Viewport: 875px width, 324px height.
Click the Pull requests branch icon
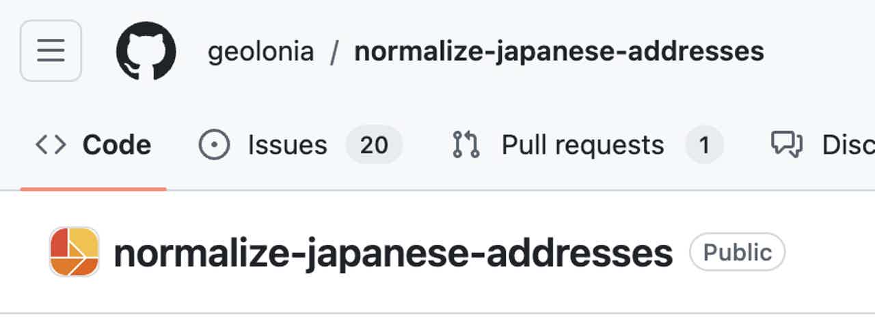tap(466, 145)
